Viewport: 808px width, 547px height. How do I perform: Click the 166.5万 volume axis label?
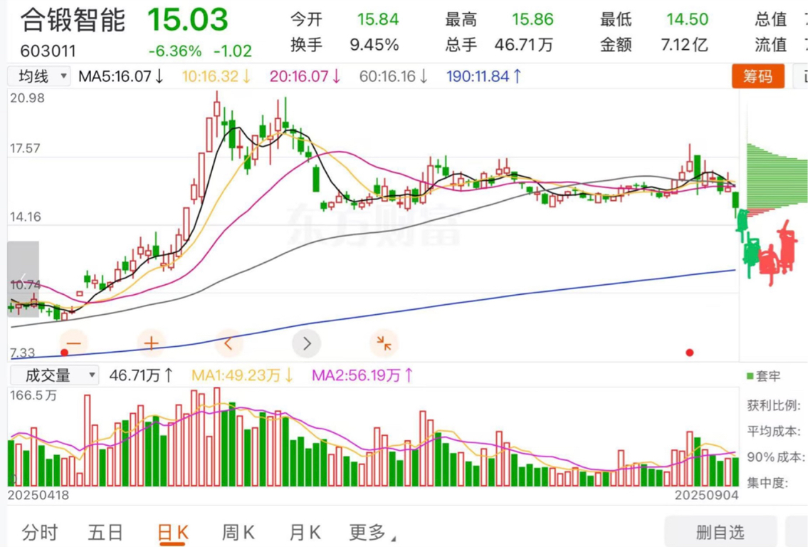pyautogui.click(x=33, y=395)
